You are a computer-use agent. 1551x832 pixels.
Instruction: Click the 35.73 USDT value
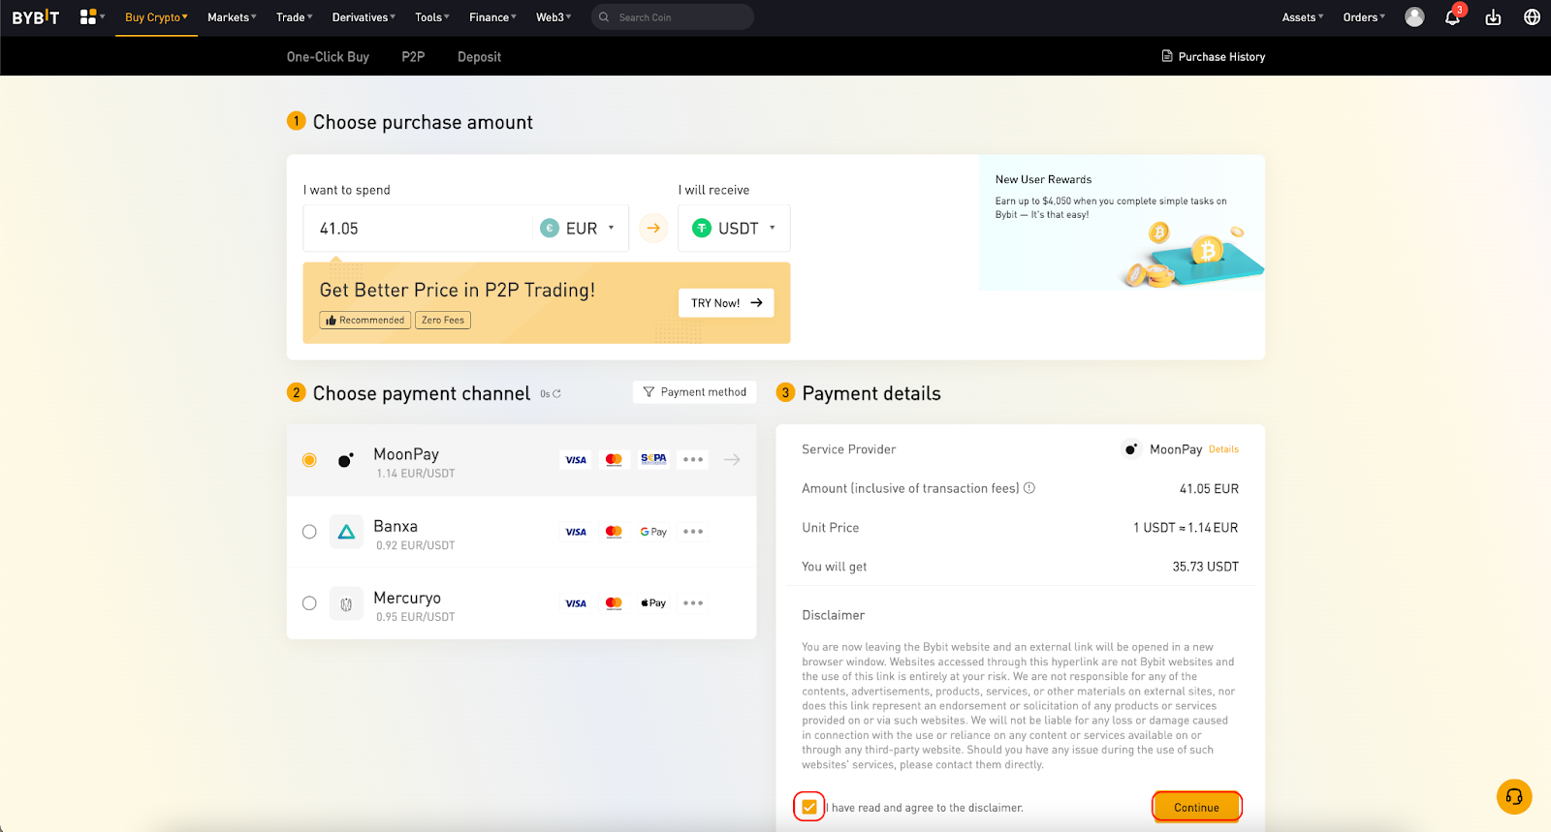coord(1205,567)
